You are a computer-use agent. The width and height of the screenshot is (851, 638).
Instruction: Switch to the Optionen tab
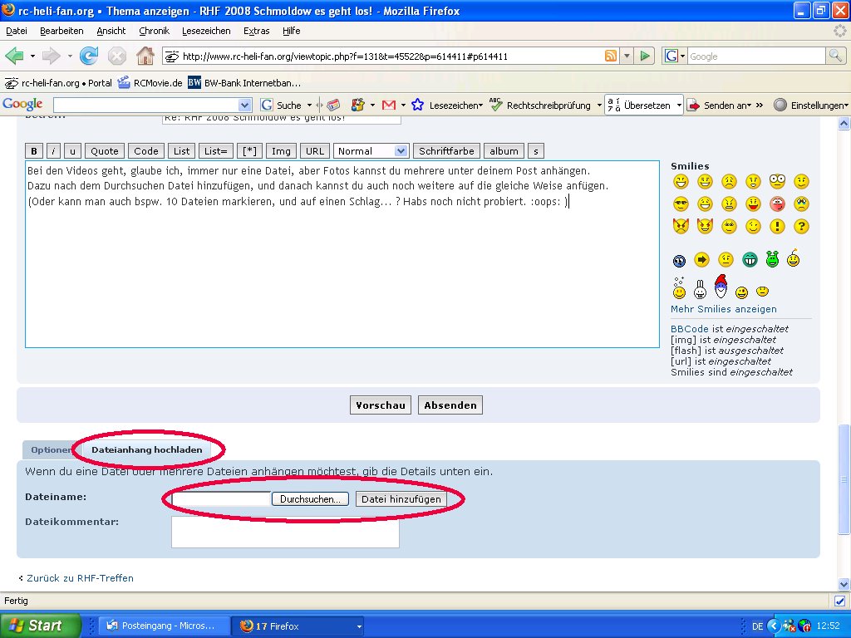(51, 449)
